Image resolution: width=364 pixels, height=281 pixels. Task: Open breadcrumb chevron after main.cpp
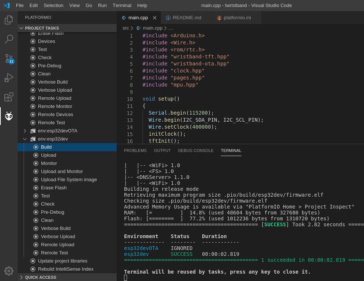[x=165, y=28]
